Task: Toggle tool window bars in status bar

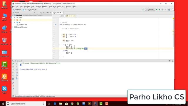Action: point(13,96)
